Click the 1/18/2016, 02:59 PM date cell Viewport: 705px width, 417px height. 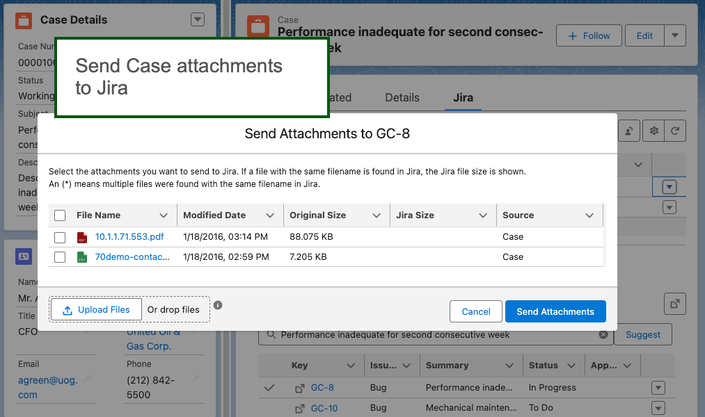[x=225, y=256]
